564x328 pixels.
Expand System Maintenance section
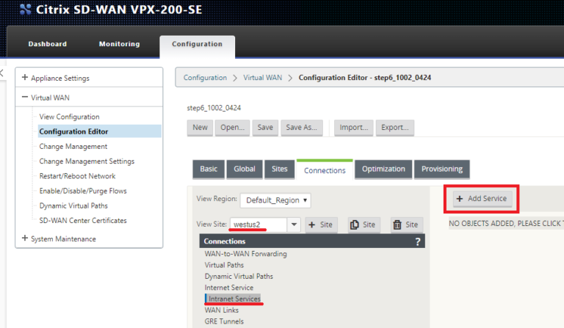25,238
